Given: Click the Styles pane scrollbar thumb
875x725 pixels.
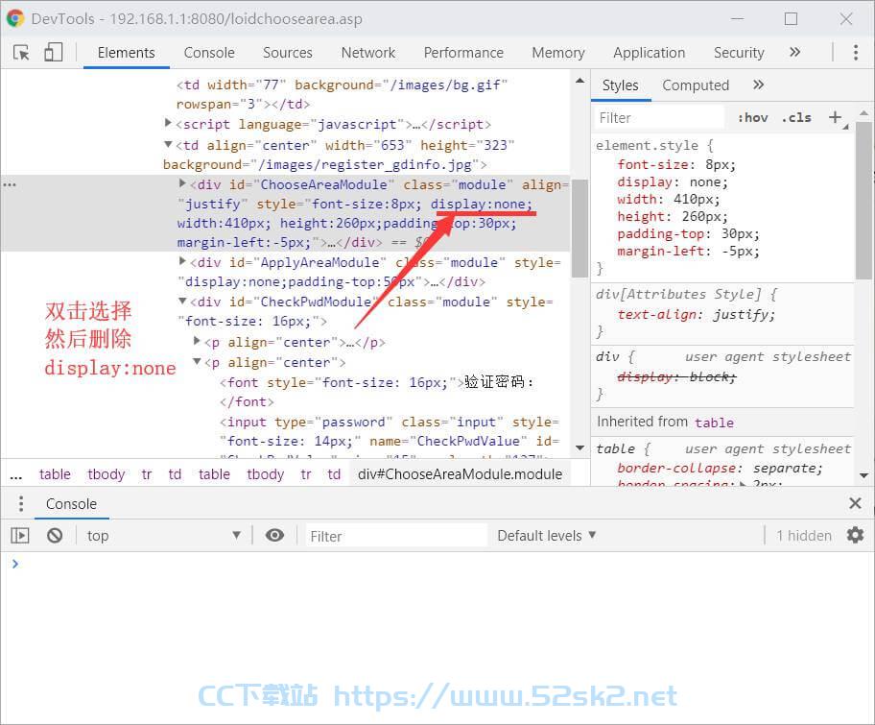Looking at the screenshot, I should pos(863,201).
